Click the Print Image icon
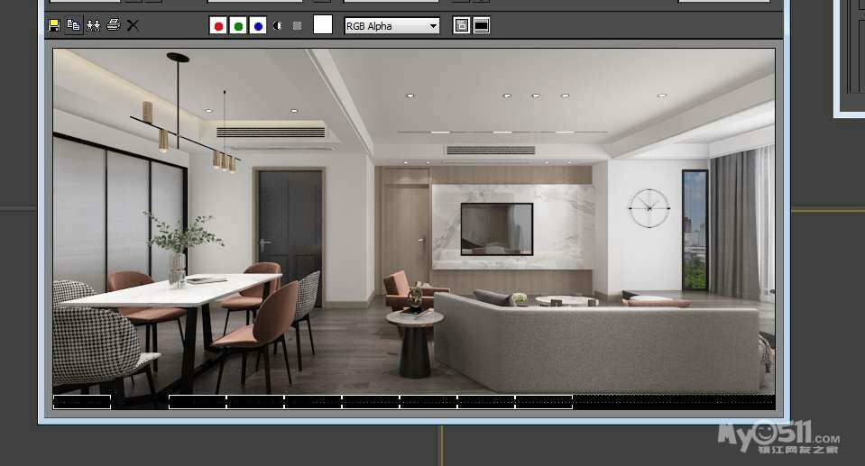Viewport: 865px width, 466px height. pyautogui.click(x=113, y=25)
